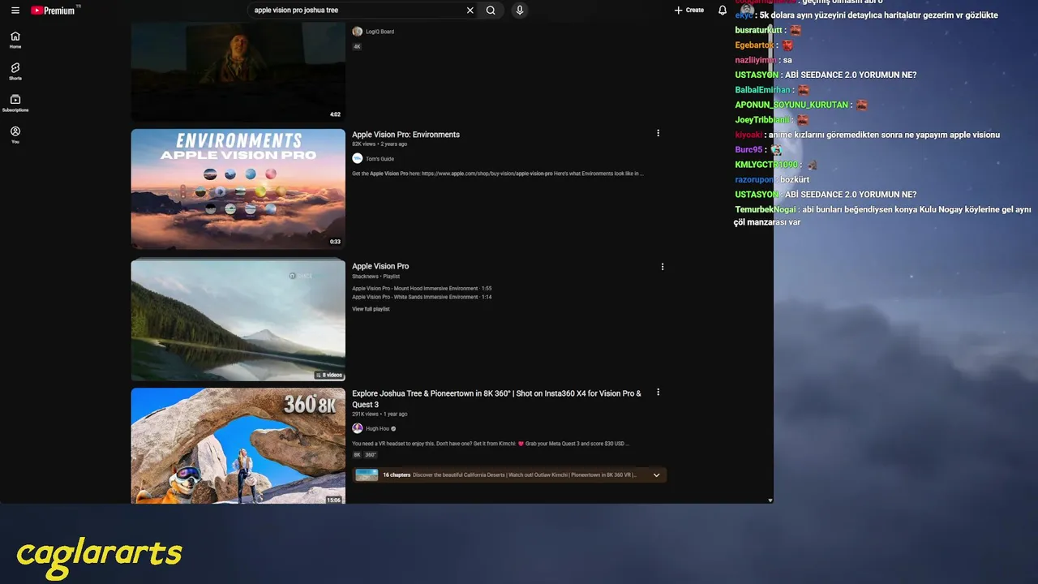Image resolution: width=1038 pixels, height=584 pixels.
Task: Click the 8 videos playlist badge
Action: tap(329, 375)
